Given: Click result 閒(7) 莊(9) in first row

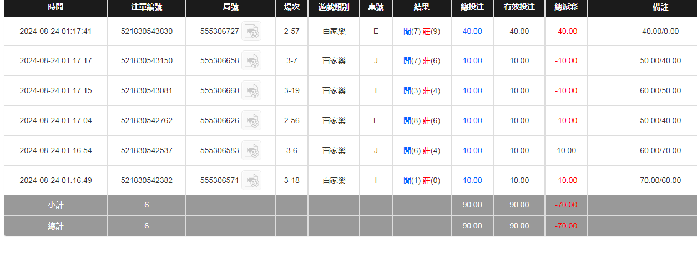Looking at the screenshot, I should (x=422, y=32).
